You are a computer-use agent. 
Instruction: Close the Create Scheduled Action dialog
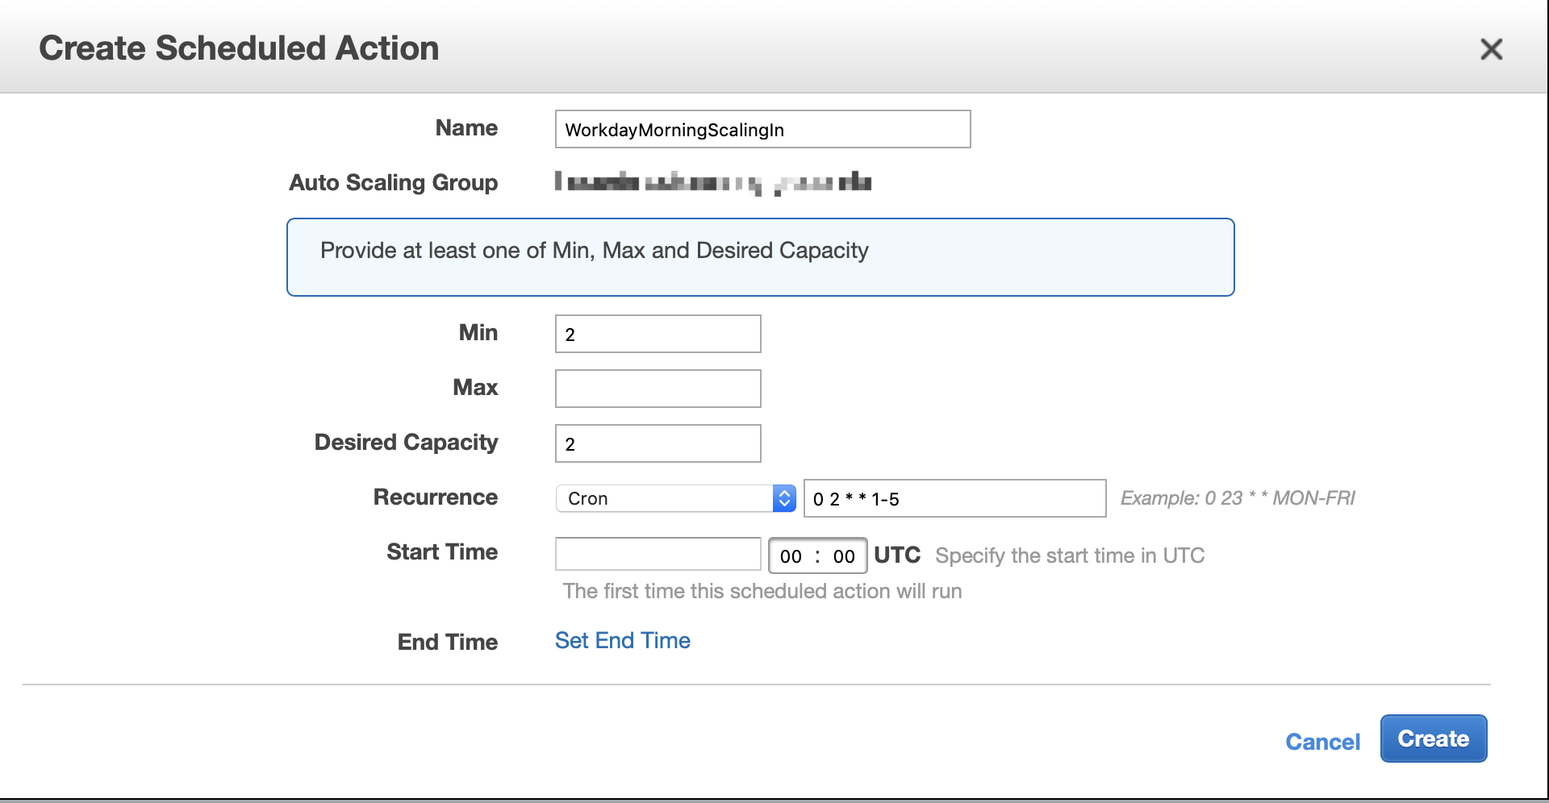tap(1491, 49)
